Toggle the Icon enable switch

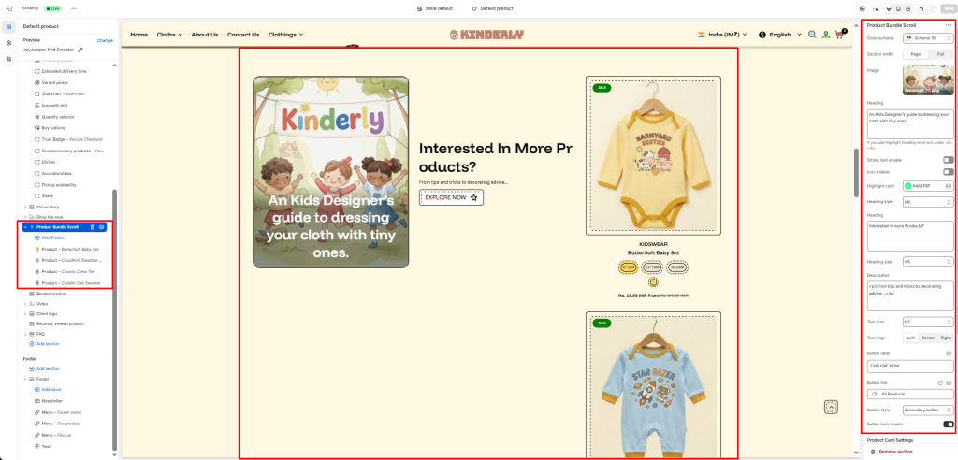point(948,172)
